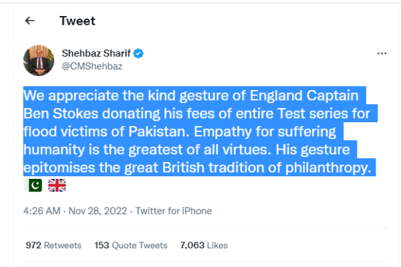Open the 153 Quote Tweets list

[131, 246]
